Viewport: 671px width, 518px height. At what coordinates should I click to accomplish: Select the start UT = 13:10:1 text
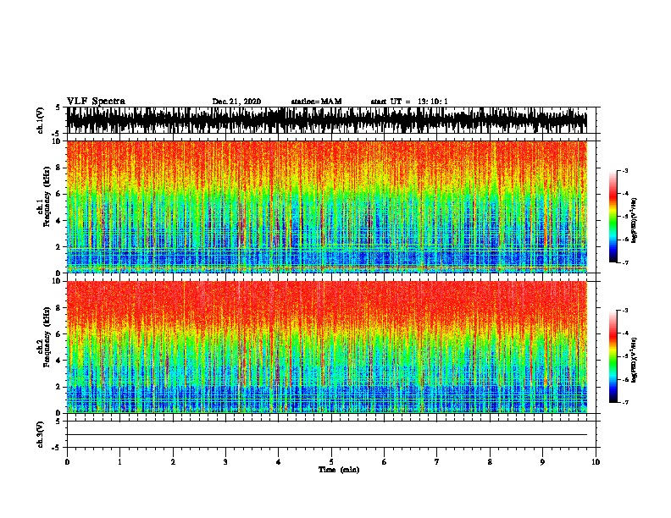coord(409,102)
